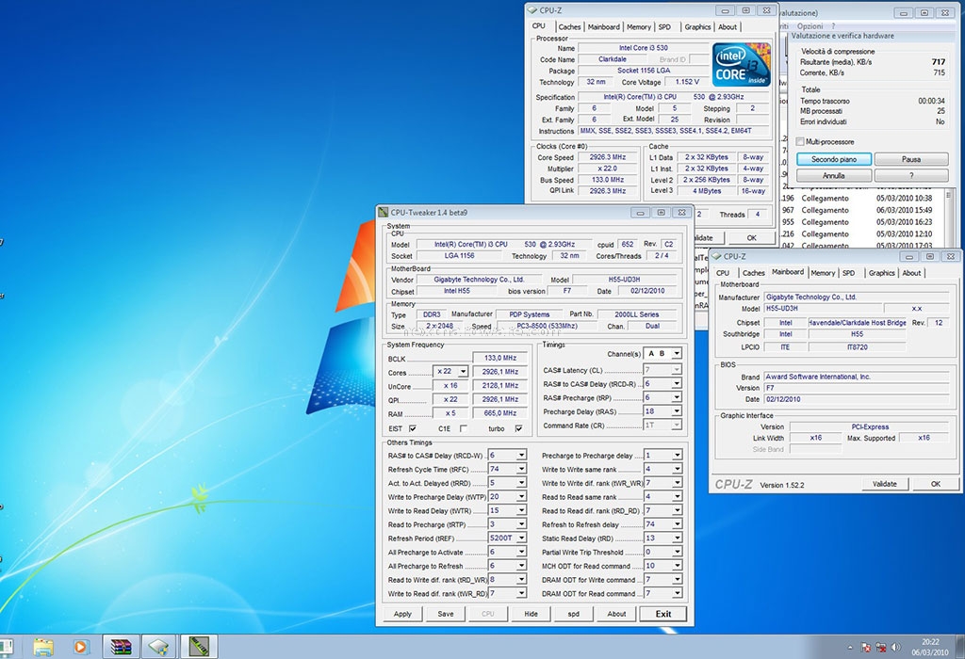Launch Windows Media Player from the taskbar
Image resolution: width=965 pixels, height=659 pixels.
[x=80, y=647]
